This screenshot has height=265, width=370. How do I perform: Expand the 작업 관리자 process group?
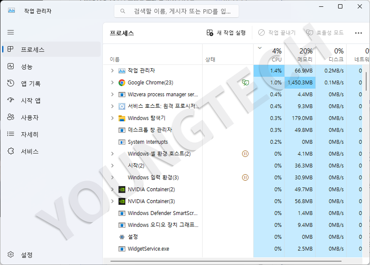coord(112,70)
